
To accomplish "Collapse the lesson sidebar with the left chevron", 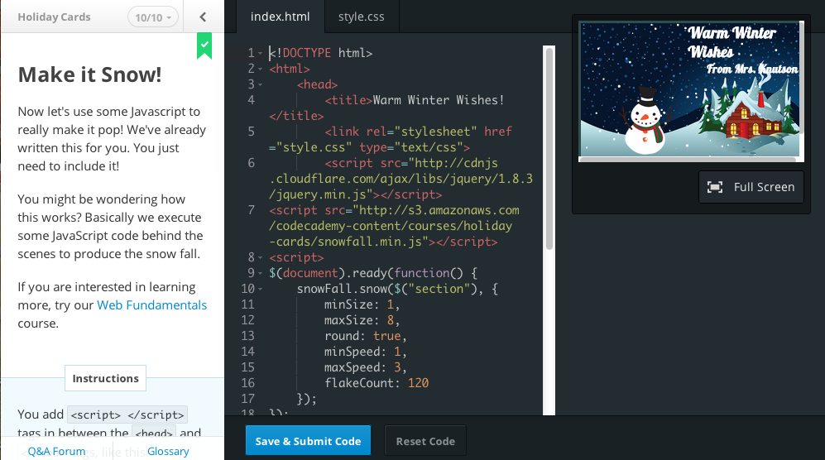I will (x=203, y=17).
